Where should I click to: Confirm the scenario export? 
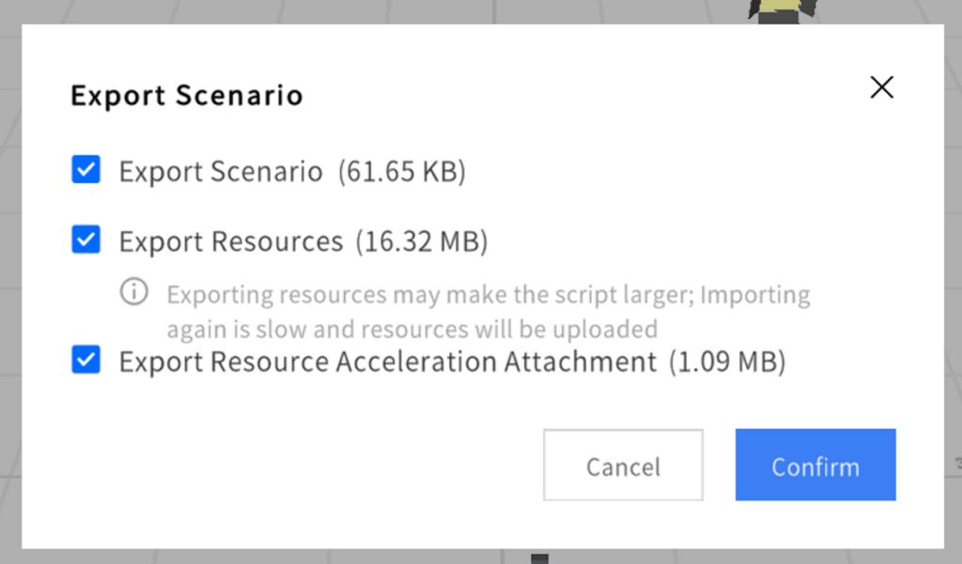[x=815, y=465]
